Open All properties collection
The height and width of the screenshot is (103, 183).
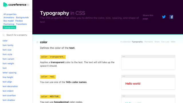(10, 14)
